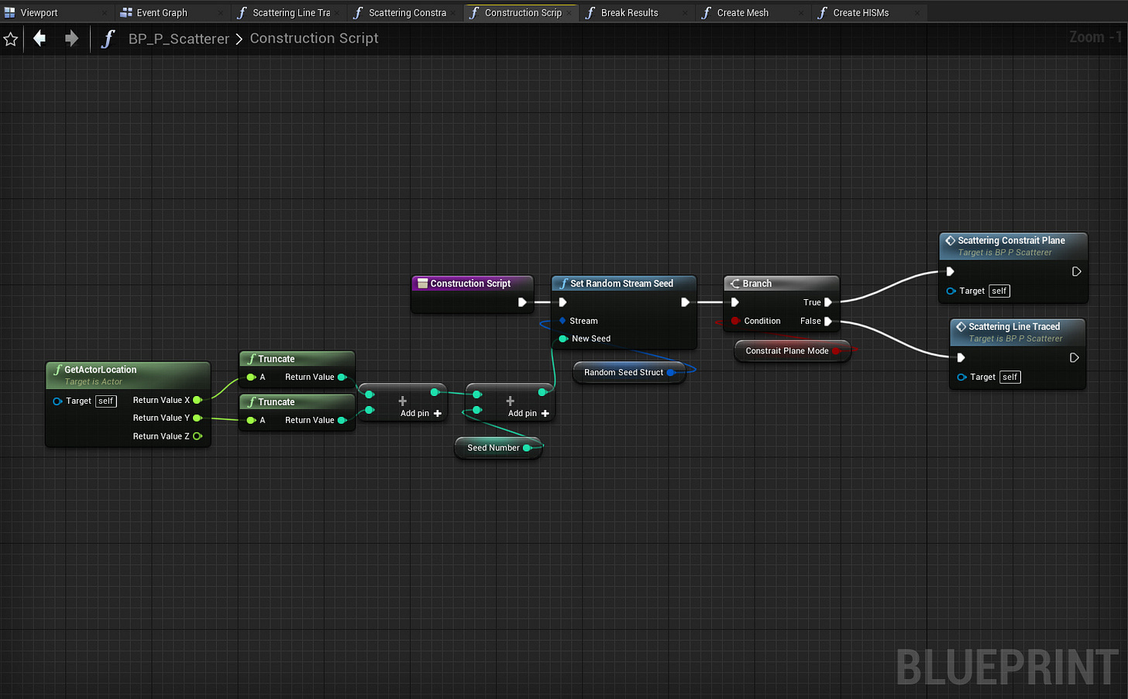The image size is (1128, 699).
Task: Open the Viewport tab
Action: tap(57, 12)
